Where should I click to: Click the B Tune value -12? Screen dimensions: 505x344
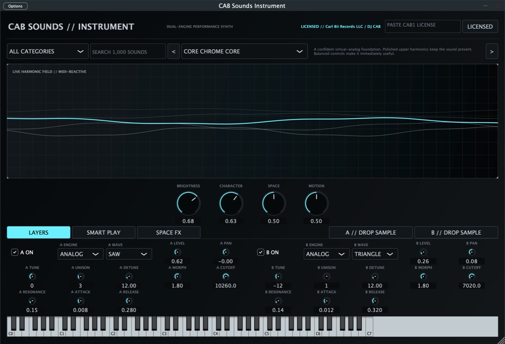278,285
